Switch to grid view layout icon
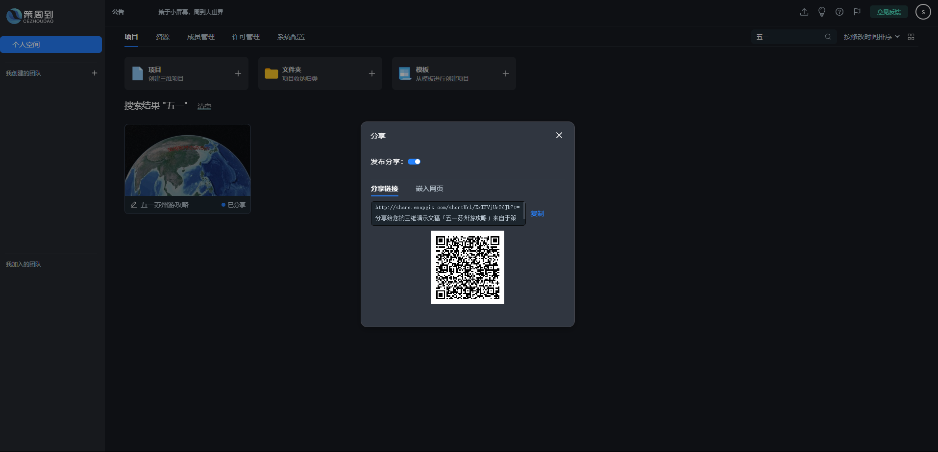The width and height of the screenshot is (938, 452). point(911,37)
